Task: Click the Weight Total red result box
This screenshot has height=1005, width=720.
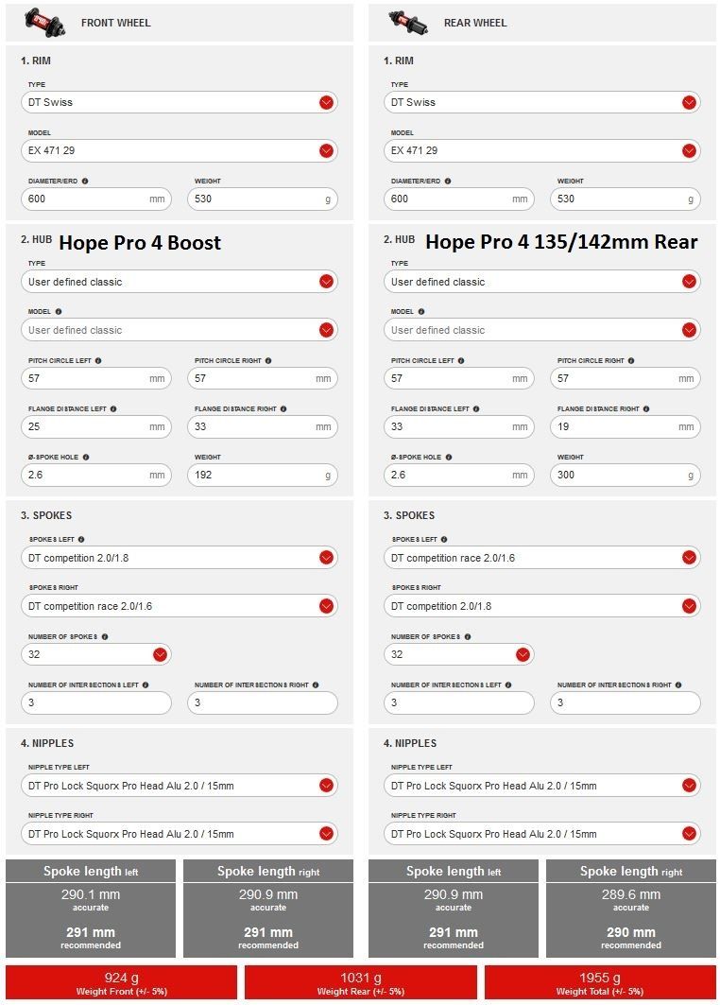Action: point(600,982)
